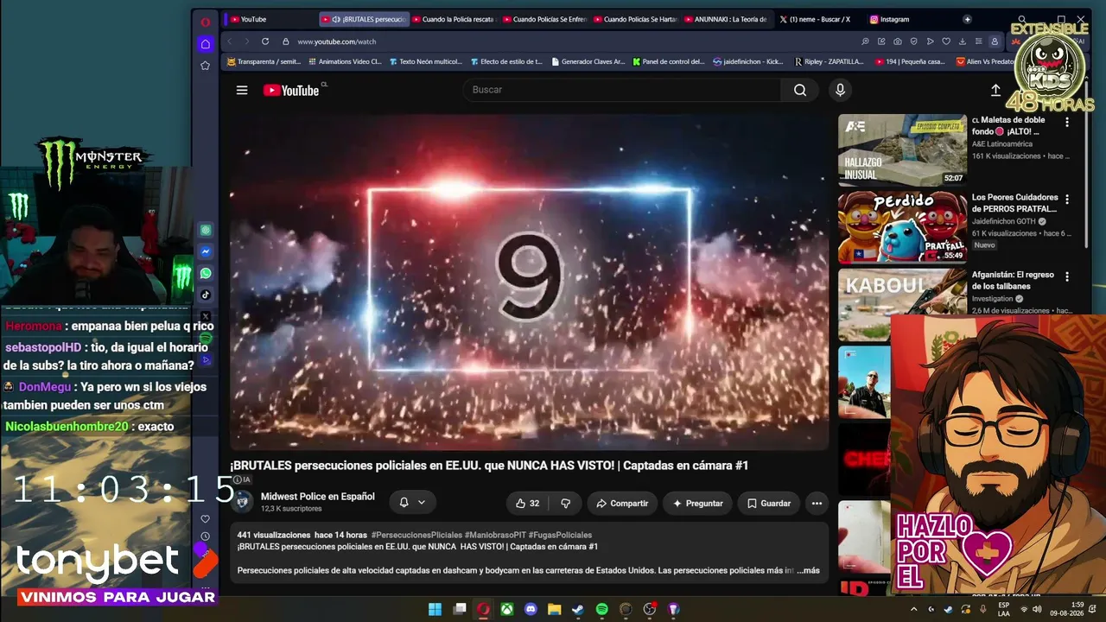Open the #PersecucionesPliciales hashtag
Image resolution: width=1106 pixels, height=622 pixels.
tap(416, 535)
